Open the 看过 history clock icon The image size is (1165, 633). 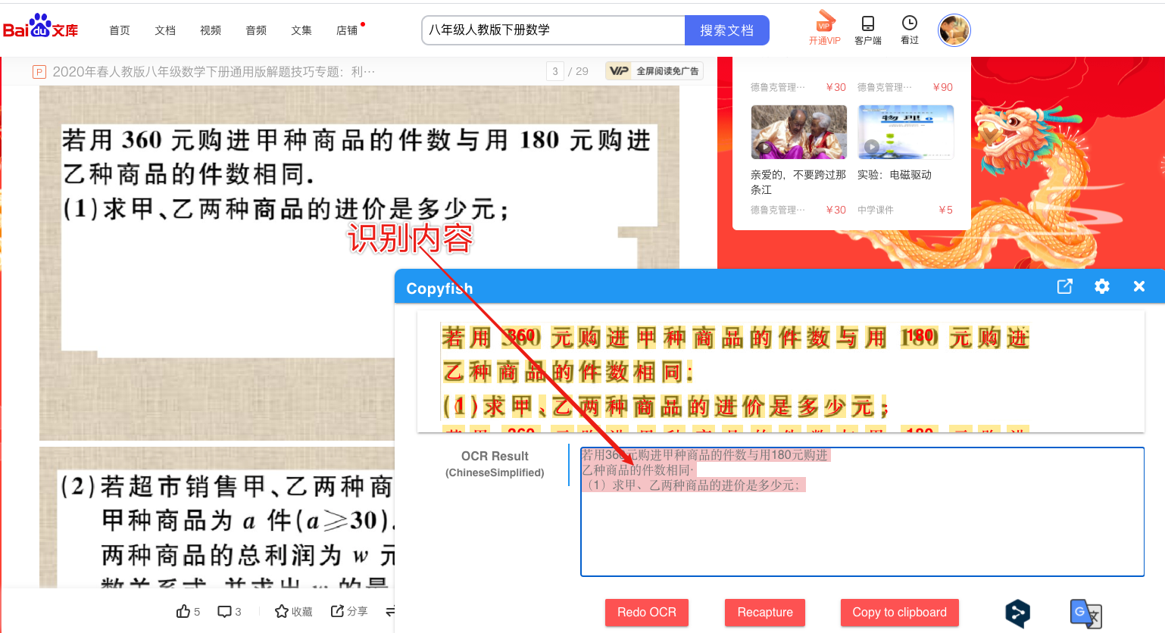[x=910, y=30]
